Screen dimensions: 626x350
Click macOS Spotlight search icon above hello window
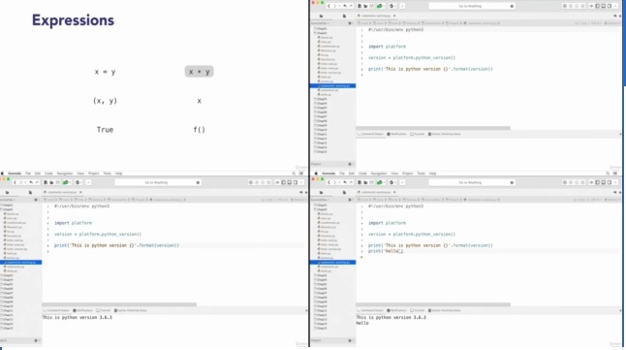click(608, 174)
